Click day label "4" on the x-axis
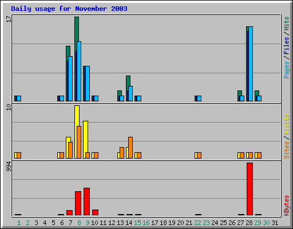 pos(45,223)
